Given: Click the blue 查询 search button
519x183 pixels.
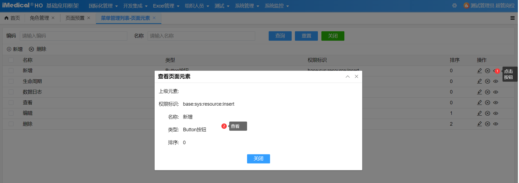Looking at the screenshot, I should (x=280, y=36).
